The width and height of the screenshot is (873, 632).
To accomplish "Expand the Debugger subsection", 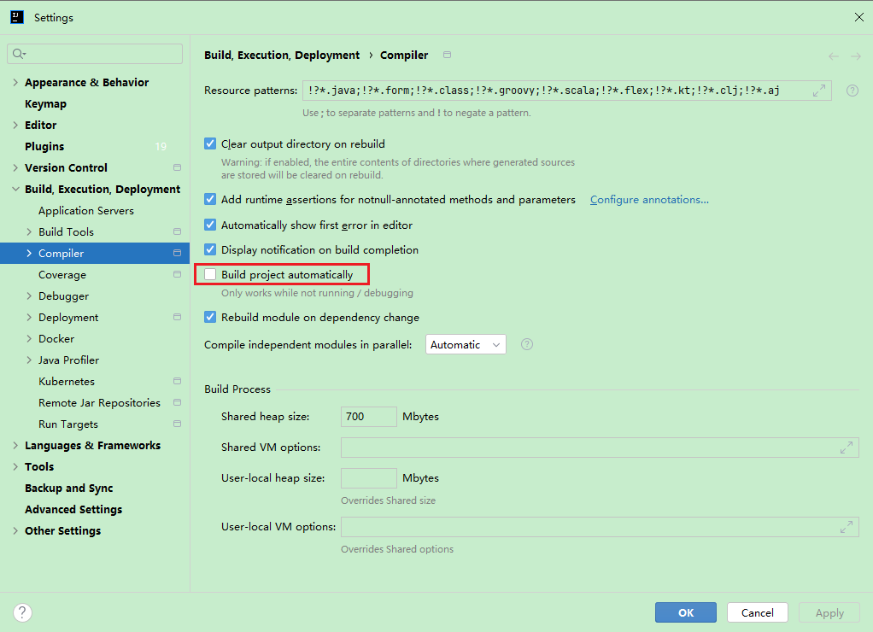I will point(30,296).
